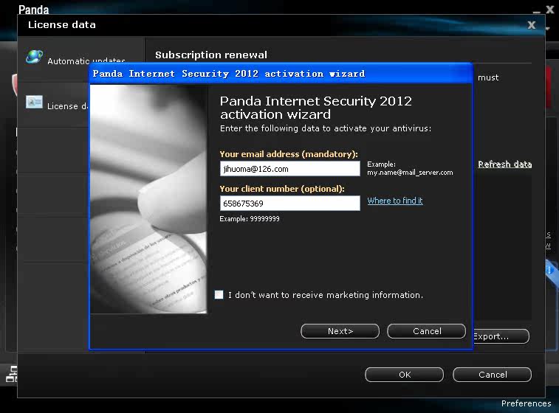Image resolution: width=559 pixels, height=413 pixels.
Task: Cancel the activation wizard
Action: coord(426,331)
